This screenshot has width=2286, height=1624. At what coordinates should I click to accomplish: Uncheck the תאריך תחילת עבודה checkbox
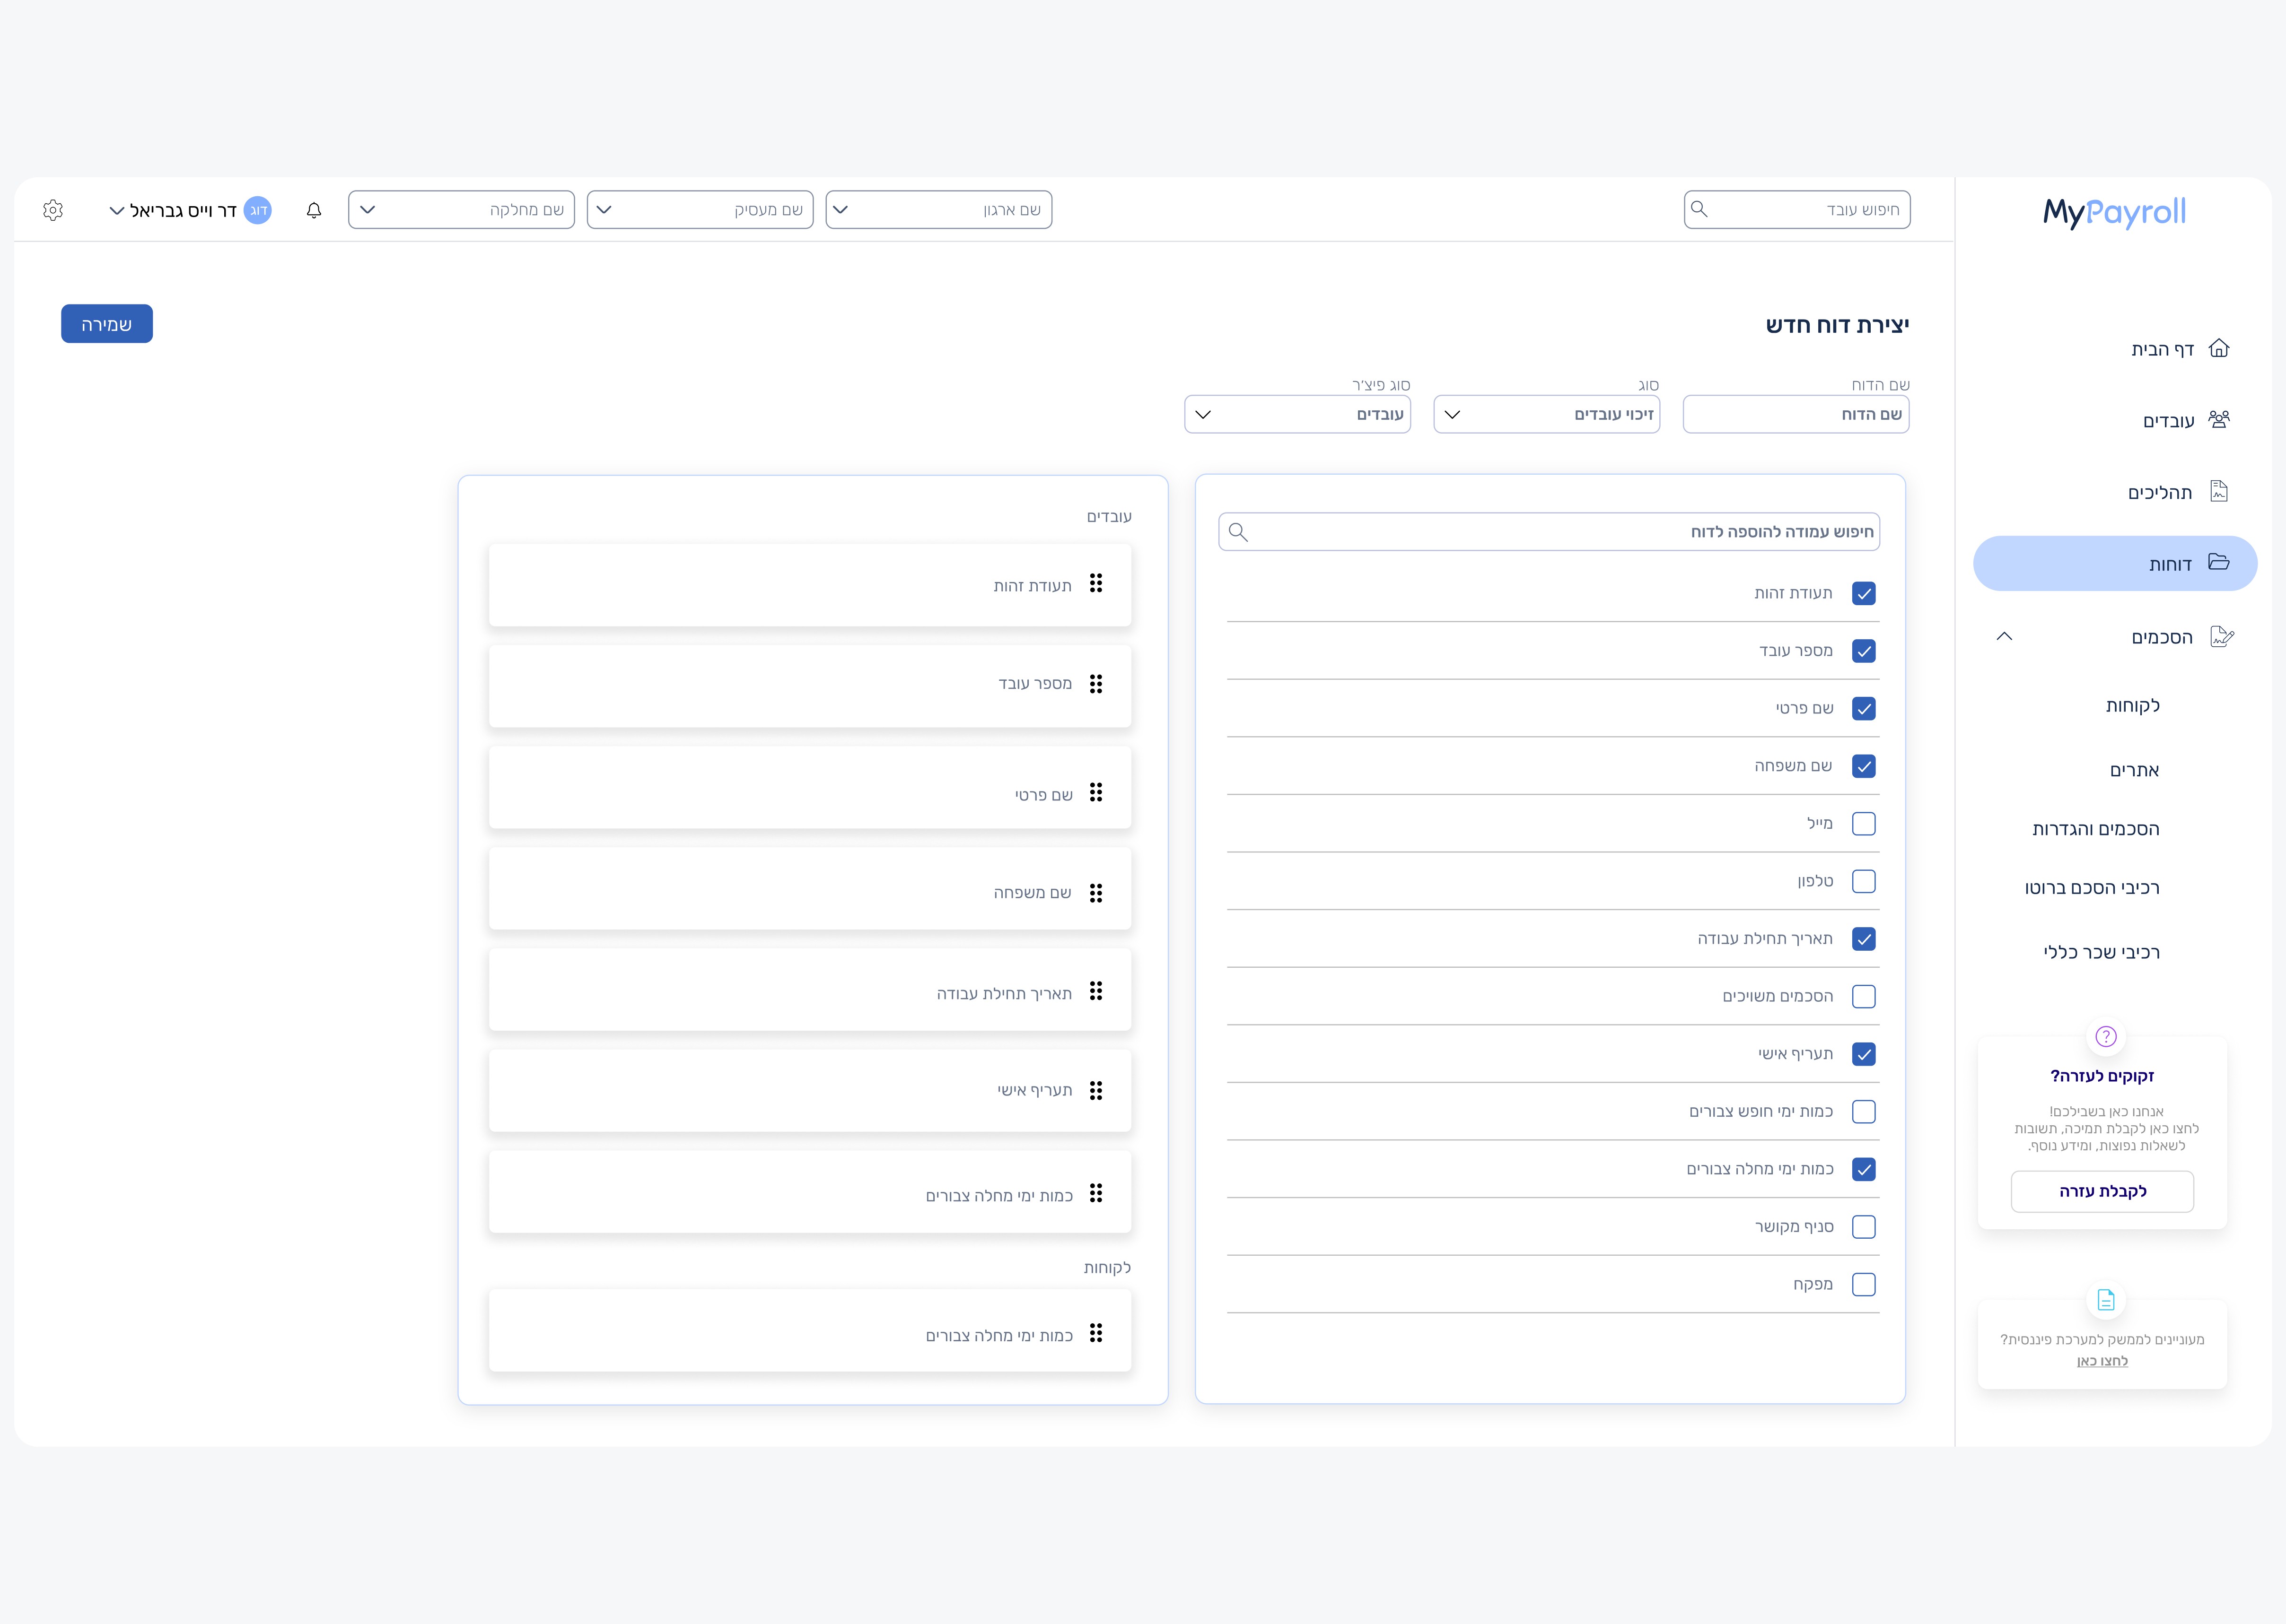[1864, 939]
